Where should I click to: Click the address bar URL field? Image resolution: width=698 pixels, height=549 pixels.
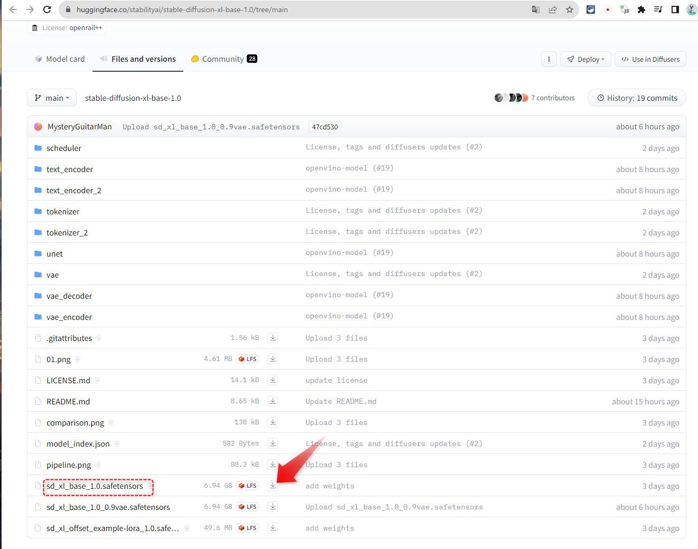point(296,10)
